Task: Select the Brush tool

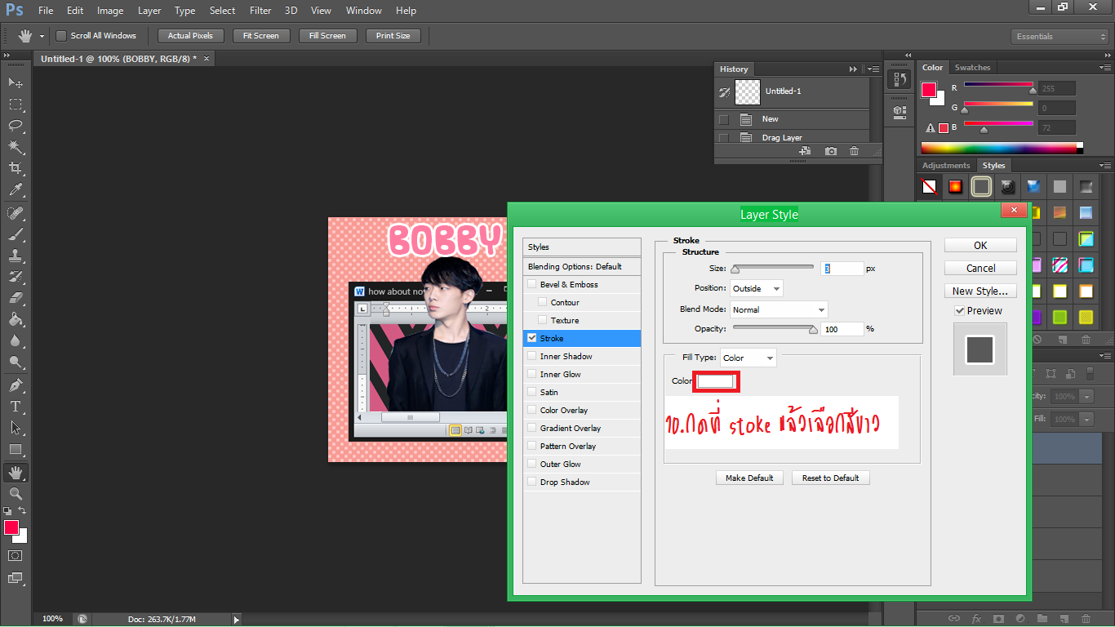Action: [x=16, y=234]
